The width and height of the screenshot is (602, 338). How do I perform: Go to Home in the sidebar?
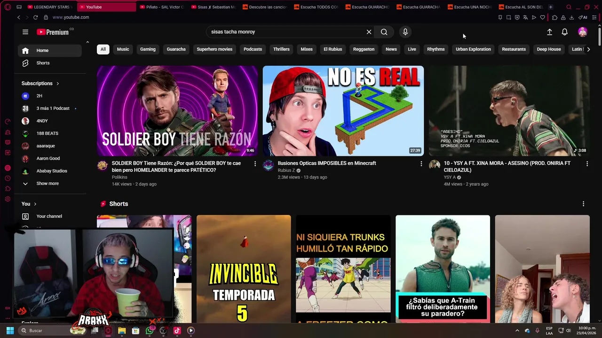point(50,51)
